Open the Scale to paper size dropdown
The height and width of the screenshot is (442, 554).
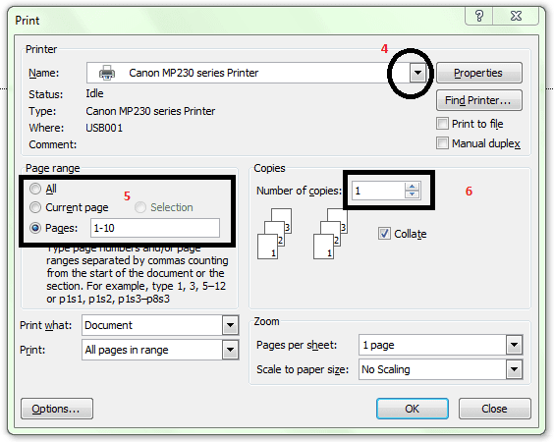click(x=514, y=369)
